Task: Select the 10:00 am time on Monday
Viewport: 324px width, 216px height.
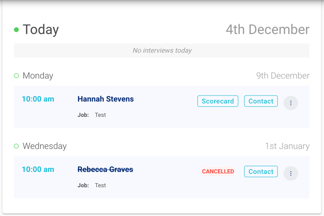Action: (38, 99)
